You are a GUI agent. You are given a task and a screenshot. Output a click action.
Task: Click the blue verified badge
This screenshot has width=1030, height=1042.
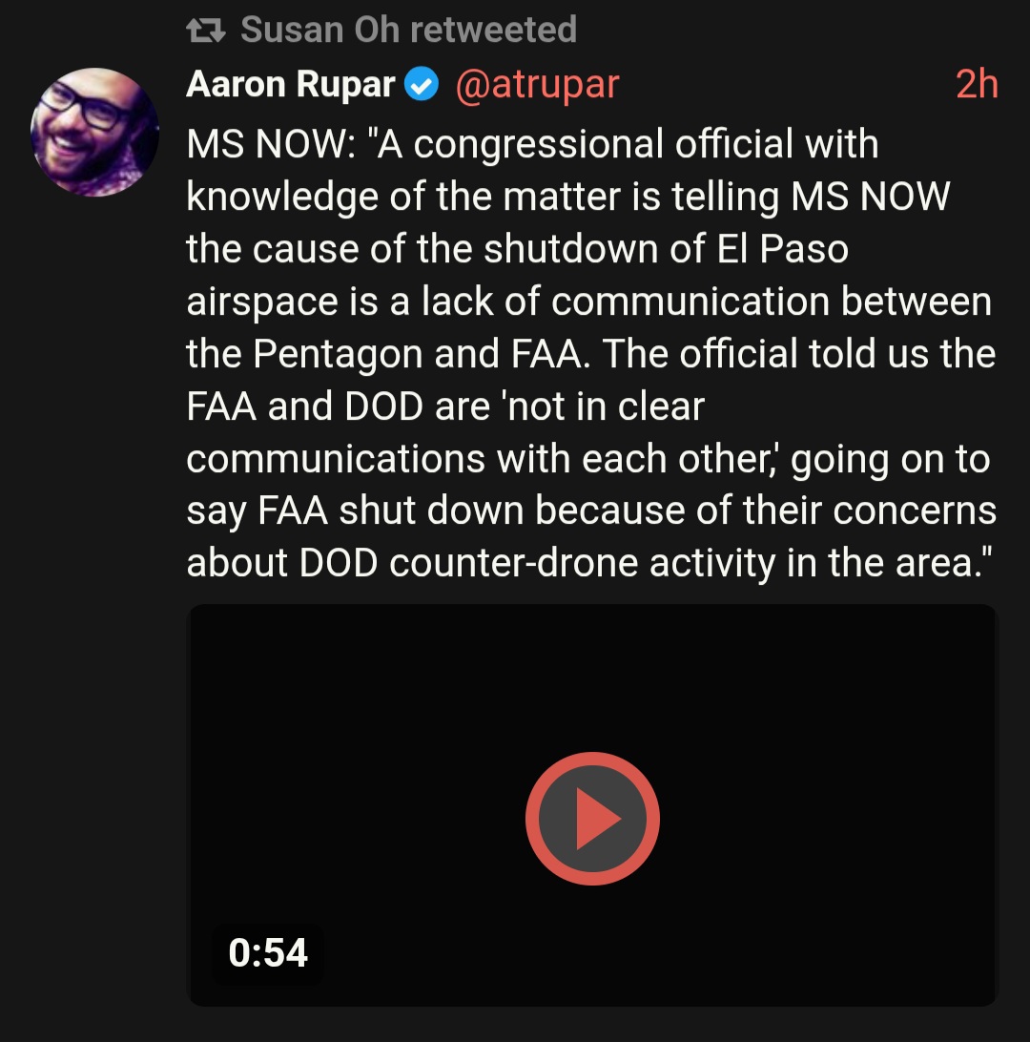[421, 85]
